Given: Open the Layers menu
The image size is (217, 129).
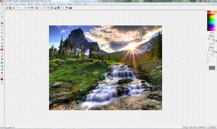Looking at the screenshot, I should coord(44,4).
